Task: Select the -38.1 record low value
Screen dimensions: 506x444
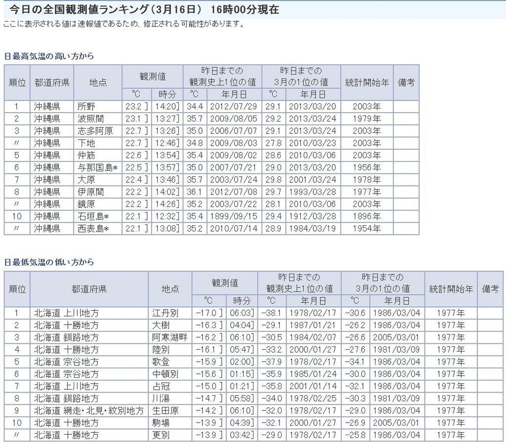Action: (x=273, y=313)
